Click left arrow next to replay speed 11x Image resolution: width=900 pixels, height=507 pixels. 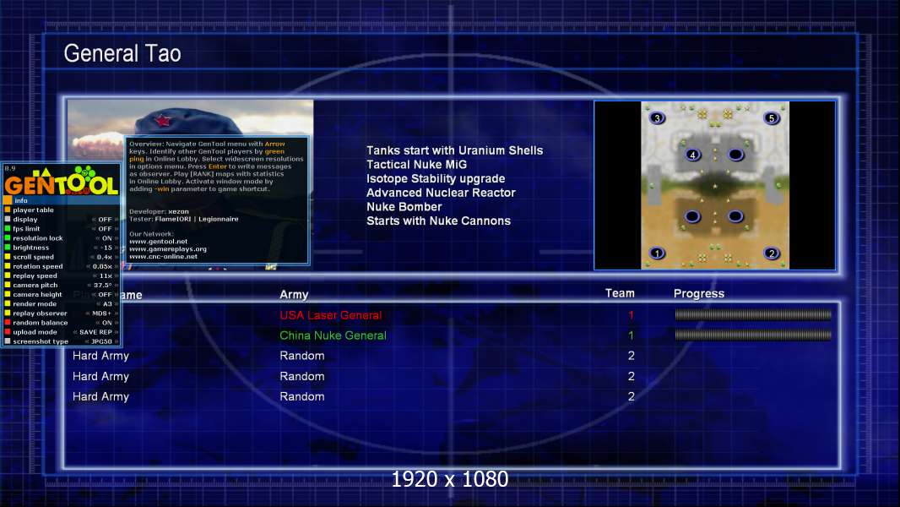tap(95, 275)
